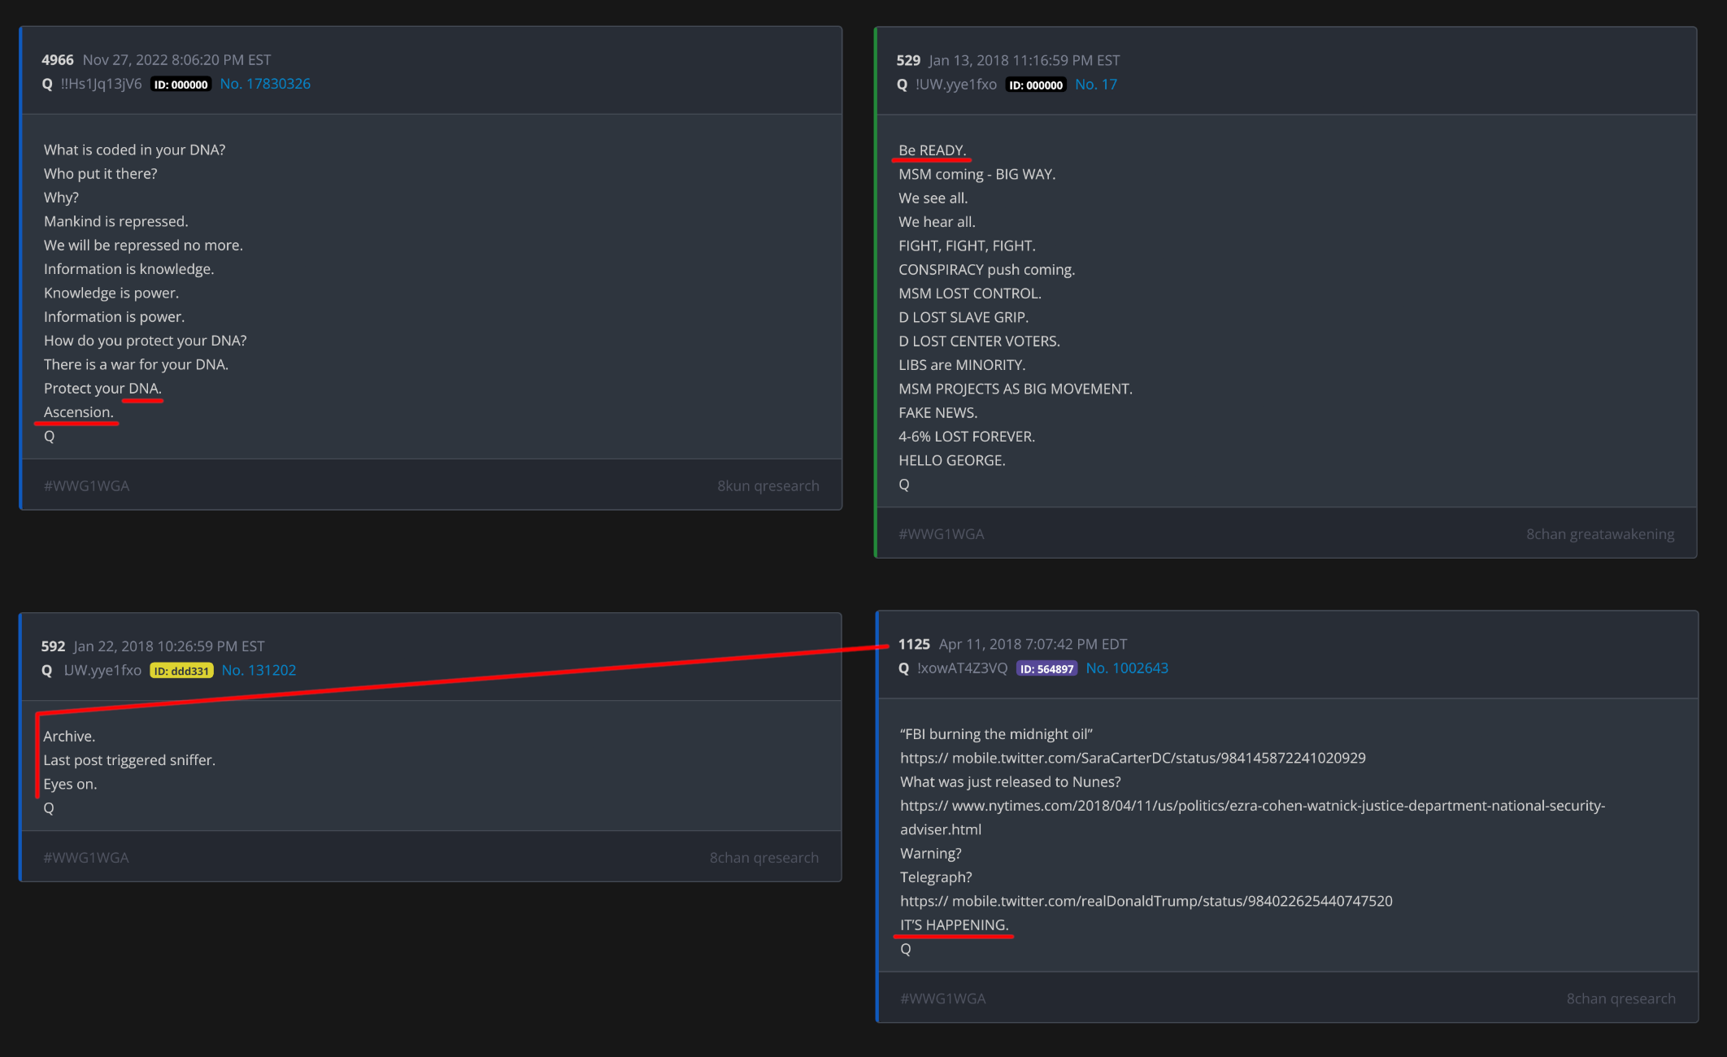Click the line "Information is knowledge."
Image resolution: width=1727 pixels, height=1057 pixels.
(x=129, y=269)
